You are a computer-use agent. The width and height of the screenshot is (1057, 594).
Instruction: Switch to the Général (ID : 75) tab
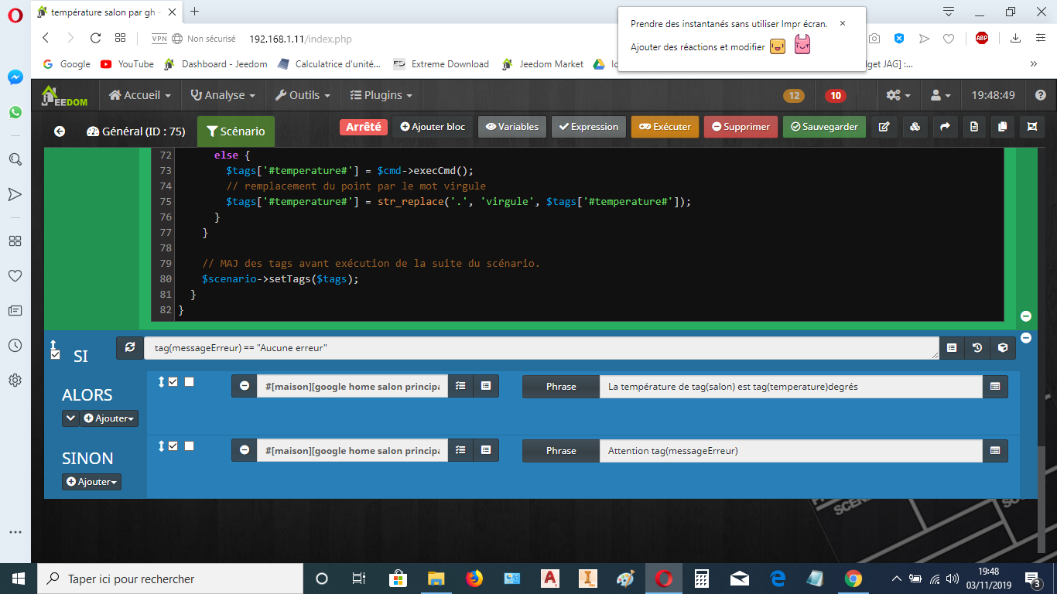[x=136, y=131]
